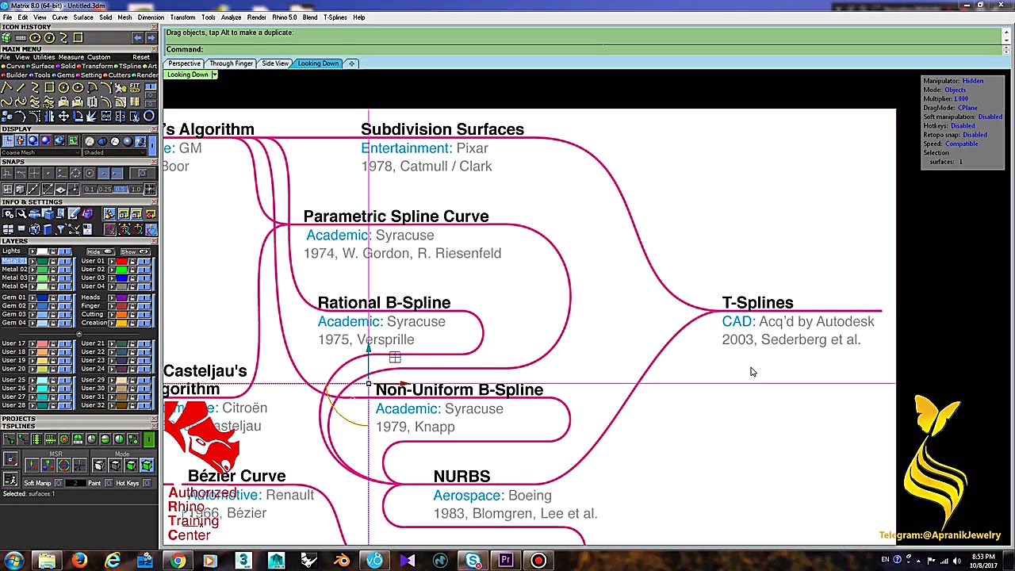Click the gears options icon in Info & Settings
1015x571 pixels.
point(6,213)
